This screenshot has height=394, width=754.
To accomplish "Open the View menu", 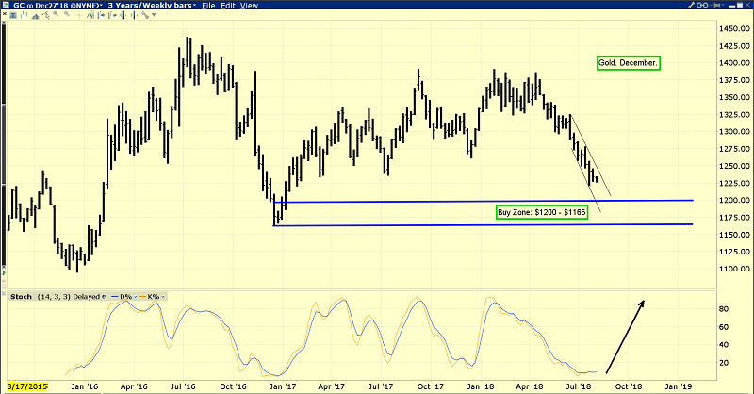I will pyautogui.click(x=249, y=6).
